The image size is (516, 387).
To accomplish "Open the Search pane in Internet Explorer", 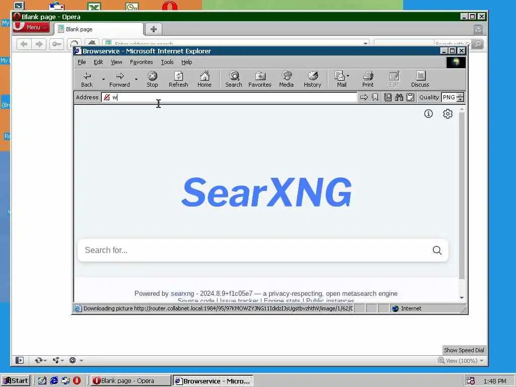I will [x=234, y=79].
